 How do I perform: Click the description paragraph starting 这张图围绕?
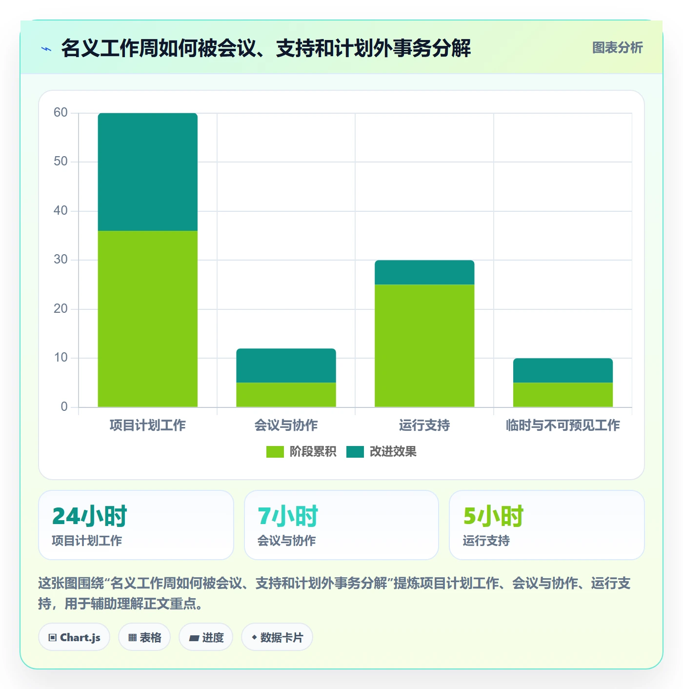click(x=335, y=593)
